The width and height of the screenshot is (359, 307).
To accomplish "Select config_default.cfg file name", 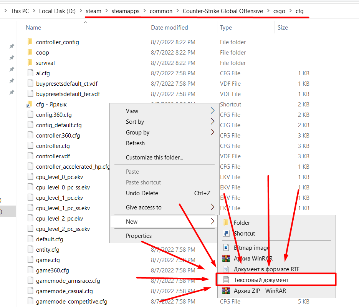I will coord(59,125).
